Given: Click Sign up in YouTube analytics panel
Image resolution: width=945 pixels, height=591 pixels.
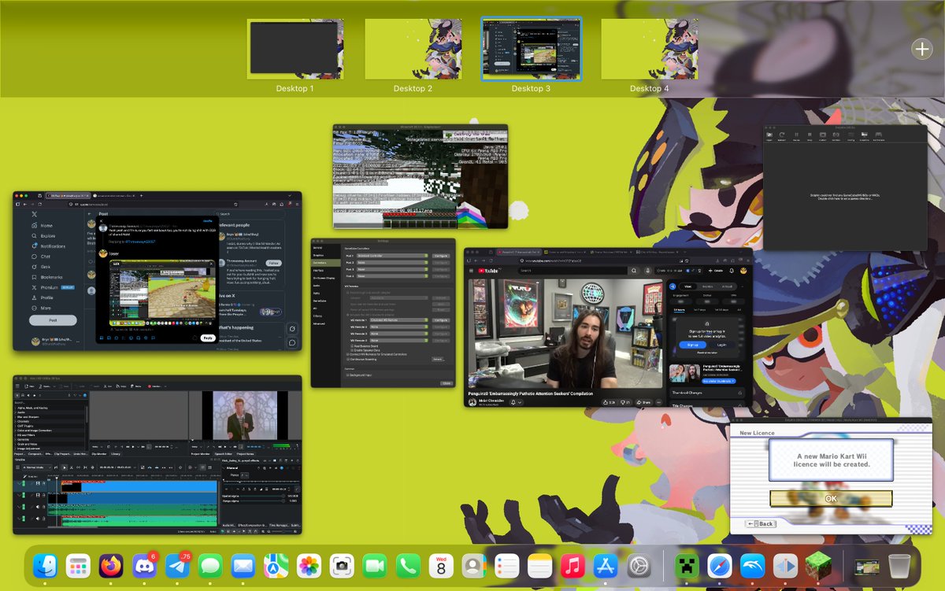Looking at the screenshot, I should coord(692,345).
